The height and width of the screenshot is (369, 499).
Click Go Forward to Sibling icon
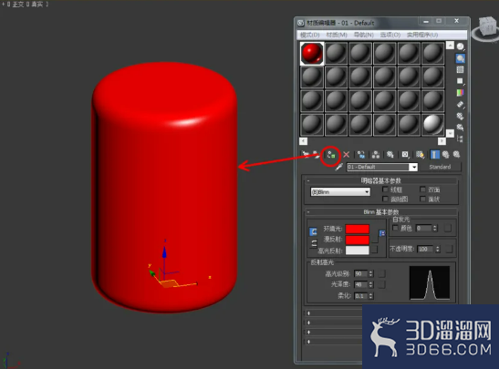pos(457,155)
